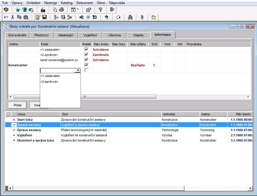Select <1-zadavatel> from the dropdown list

pyautogui.click(x=60, y=76)
